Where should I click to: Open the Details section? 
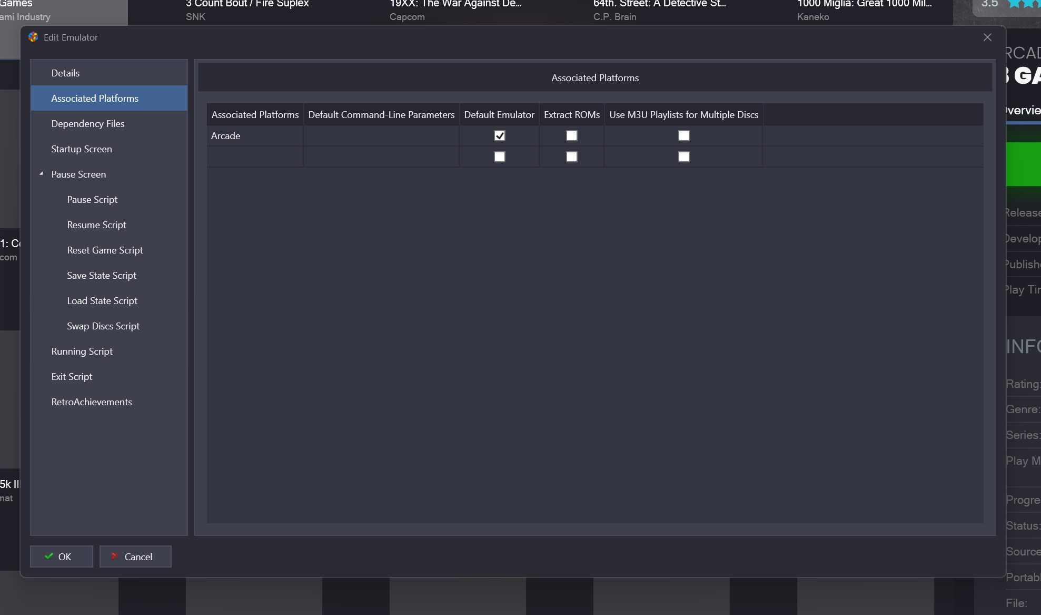(65, 73)
